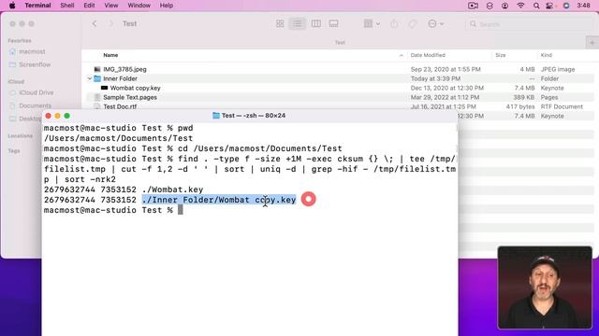Select Inner Folder row in Finder
Viewport: 599px width, 336px height.
tap(340, 78)
